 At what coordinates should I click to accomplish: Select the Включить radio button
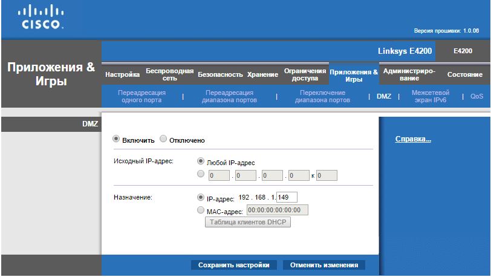click(116, 140)
